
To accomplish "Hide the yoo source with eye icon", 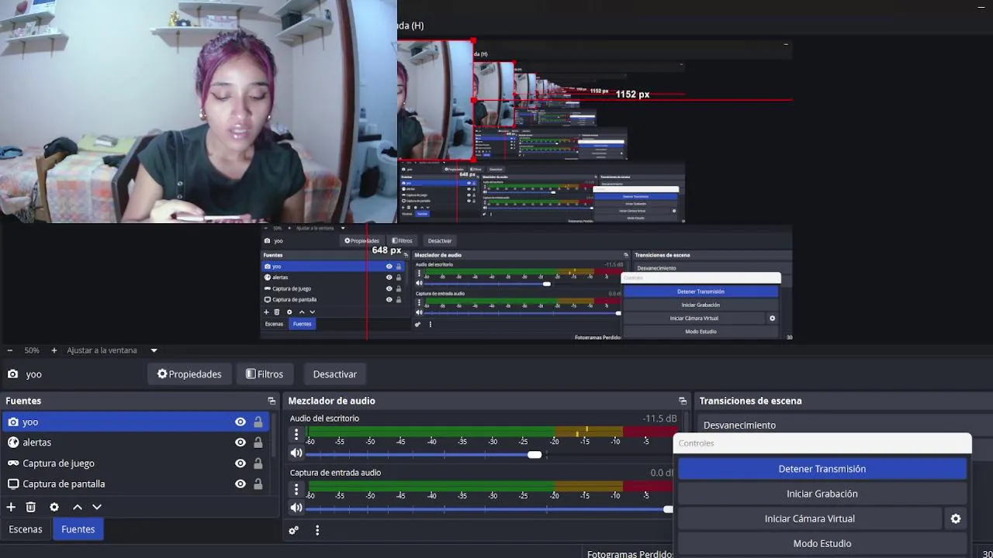I will coord(240,422).
